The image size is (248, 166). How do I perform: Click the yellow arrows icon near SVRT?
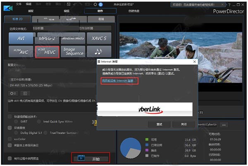pos(94,122)
